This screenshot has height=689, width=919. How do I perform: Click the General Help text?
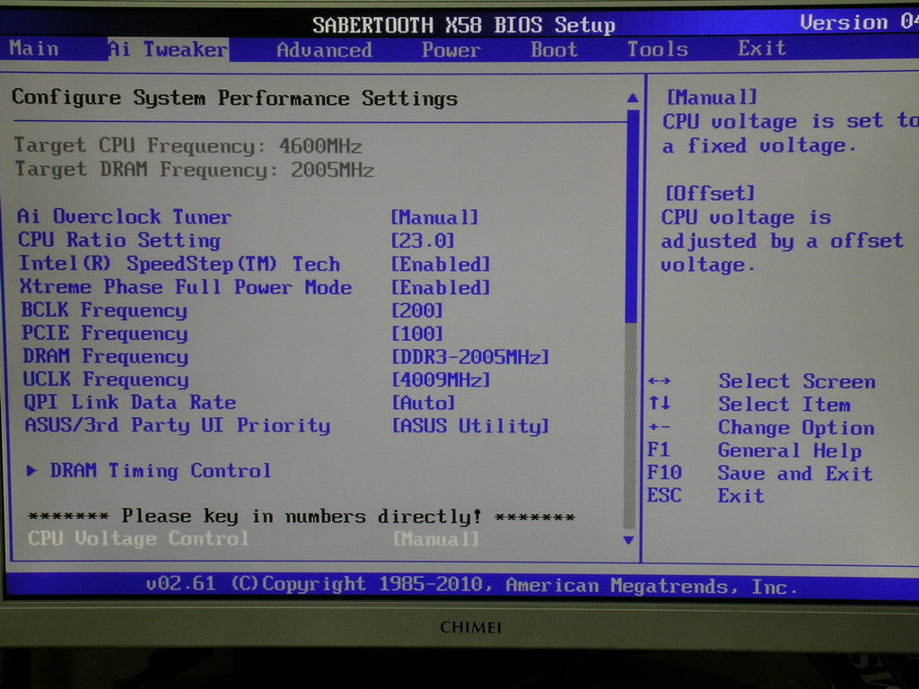click(790, 450)
